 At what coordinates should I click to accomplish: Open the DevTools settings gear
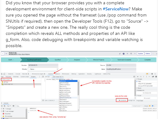point(152,74)
